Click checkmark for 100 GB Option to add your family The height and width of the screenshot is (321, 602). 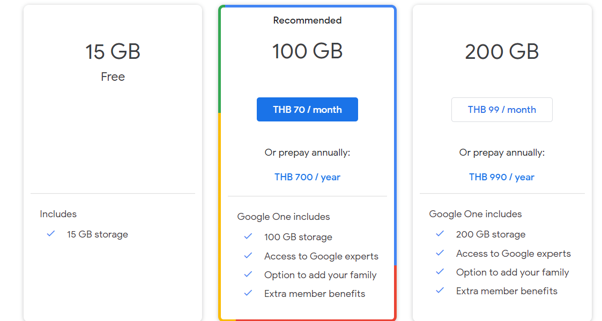(248, 274)
